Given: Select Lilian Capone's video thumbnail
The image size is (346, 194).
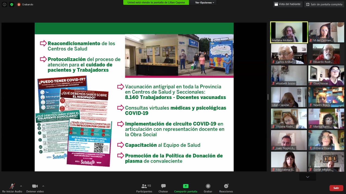Looking at the screenshot, I should tap(289, 97).
